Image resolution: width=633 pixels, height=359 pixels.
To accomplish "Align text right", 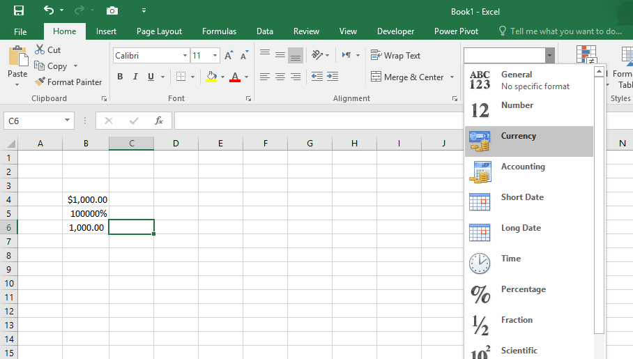I will click(296, 77).
